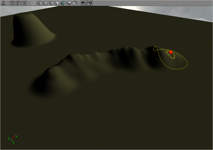Select the wireframe mesh cube icon
Screen dimensions: 213x150
(x=39, y=3)
